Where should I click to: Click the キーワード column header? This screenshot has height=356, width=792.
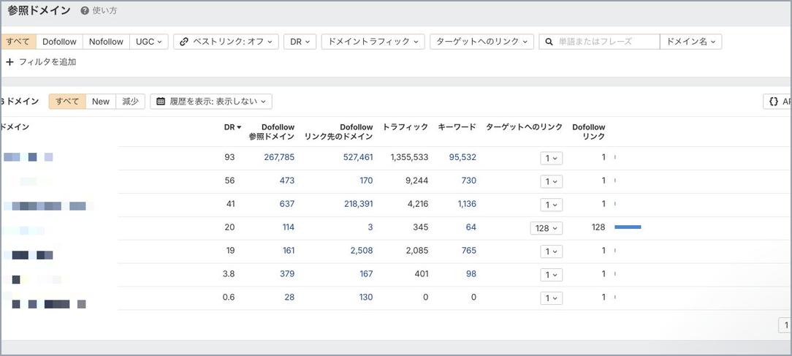click(457, 127)
